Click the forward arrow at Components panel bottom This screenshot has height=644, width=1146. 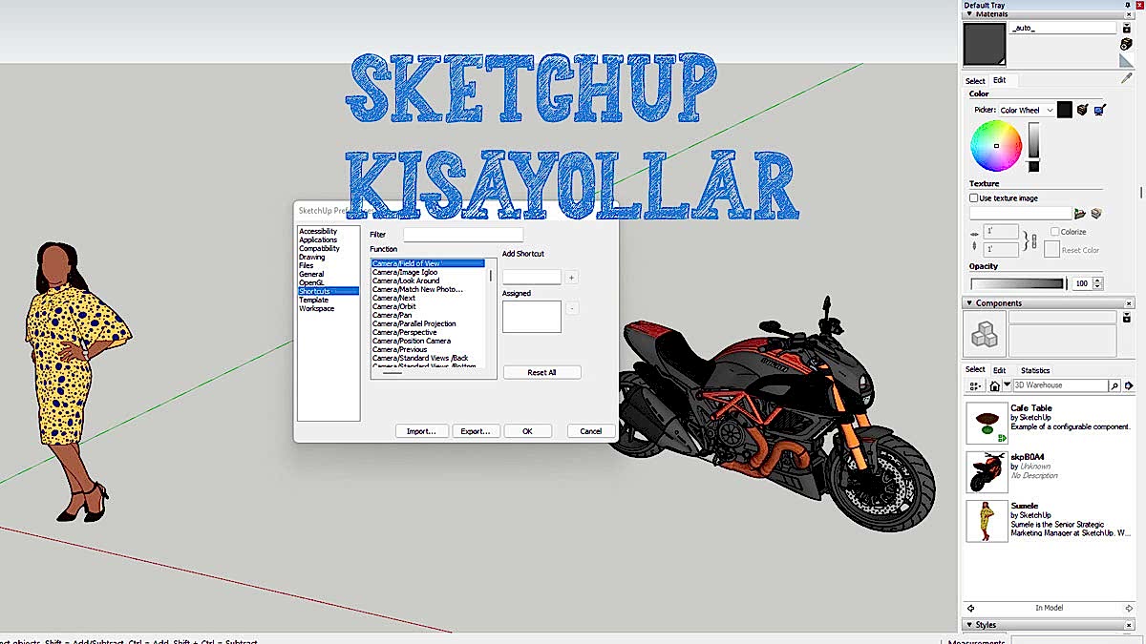[1128, 608]
